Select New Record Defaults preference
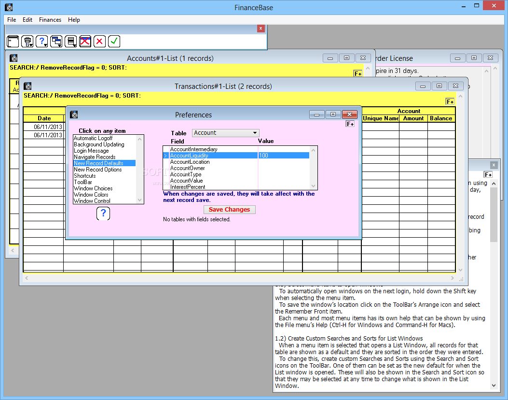Viewport: 508px width, 400px height. tap(104, 163)
